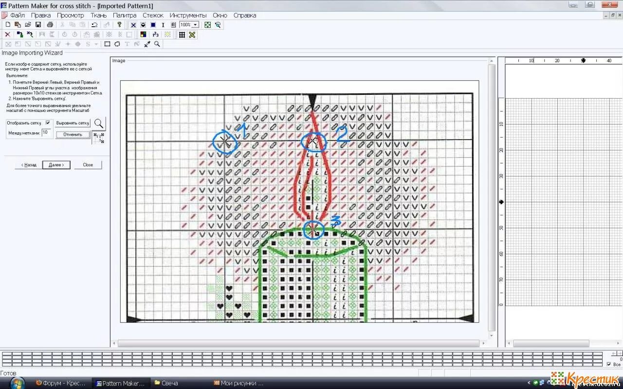
Task: Click the wizard's large magnifier zoom button
Action: click(x=99, y=124)
